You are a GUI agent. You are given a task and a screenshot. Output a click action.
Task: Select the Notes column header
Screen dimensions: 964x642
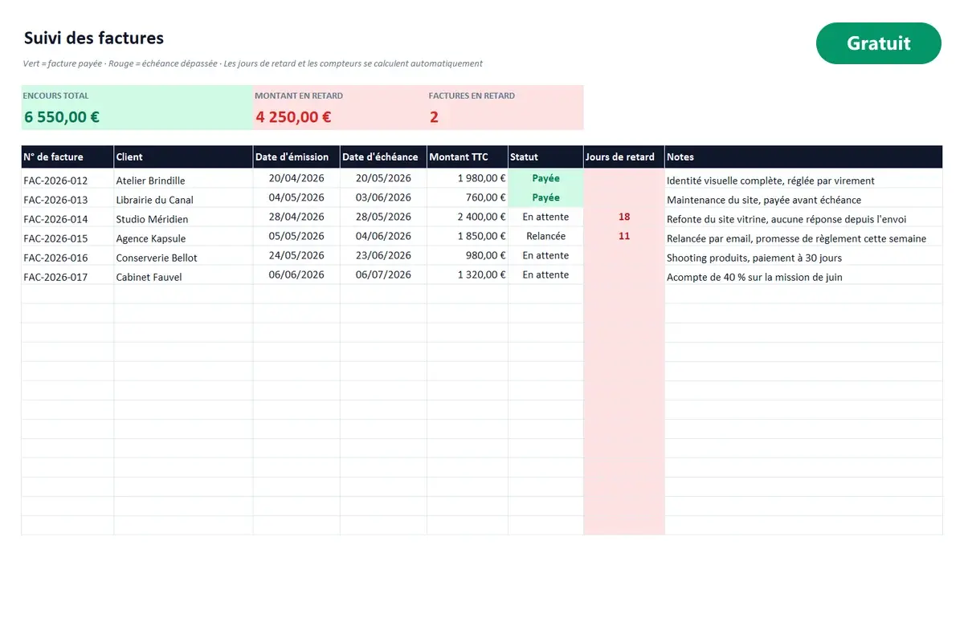click(x=803, y=157)
